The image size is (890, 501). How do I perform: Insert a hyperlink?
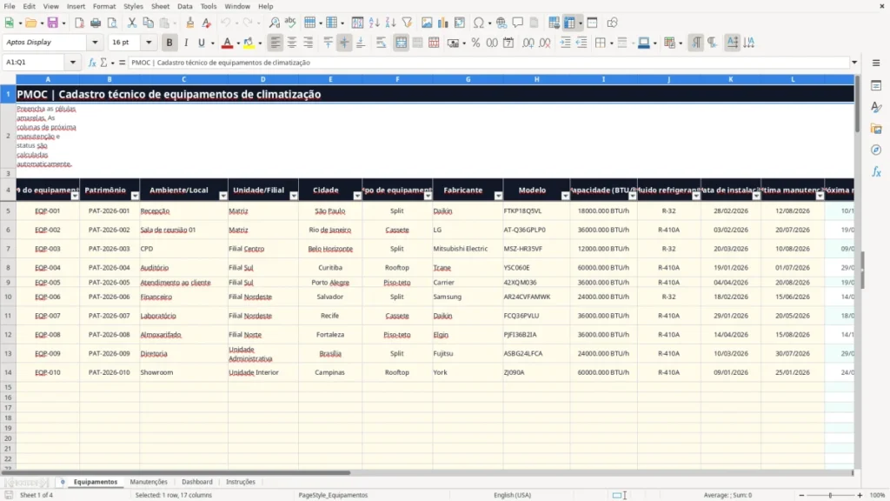pyautogui.click(x=501, y=23)
